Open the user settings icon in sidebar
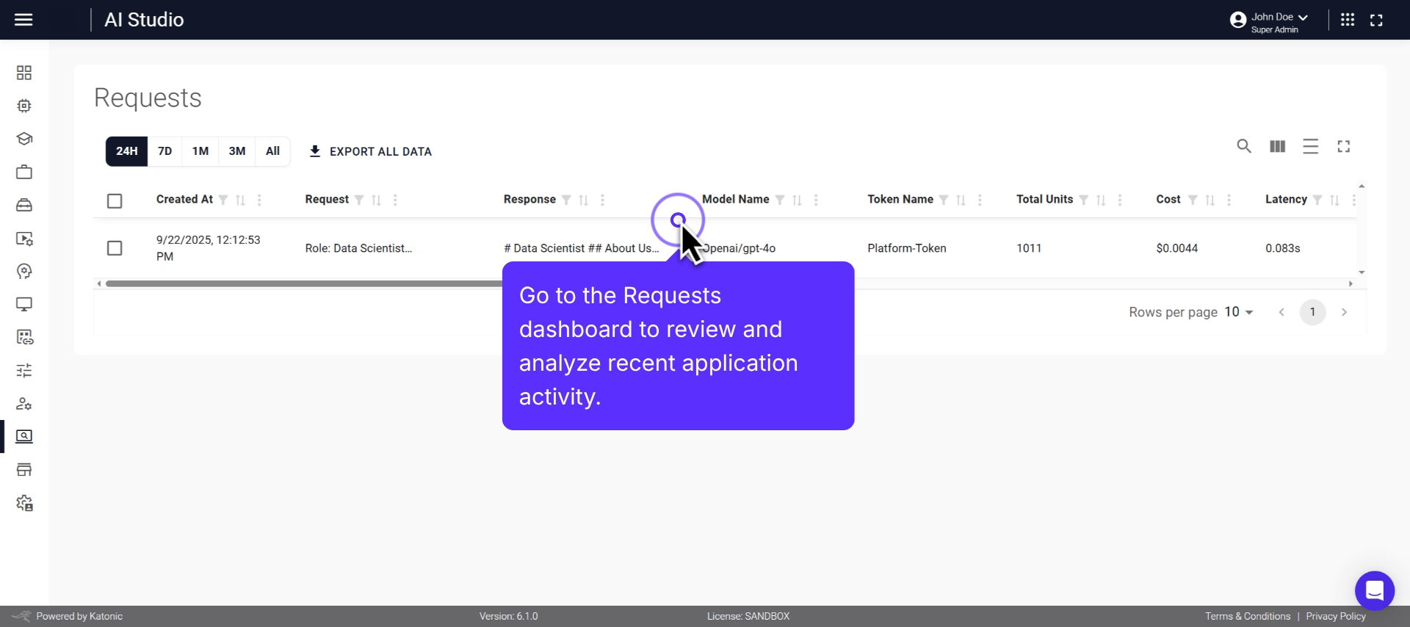The image size is (1410, 627). 24,404
